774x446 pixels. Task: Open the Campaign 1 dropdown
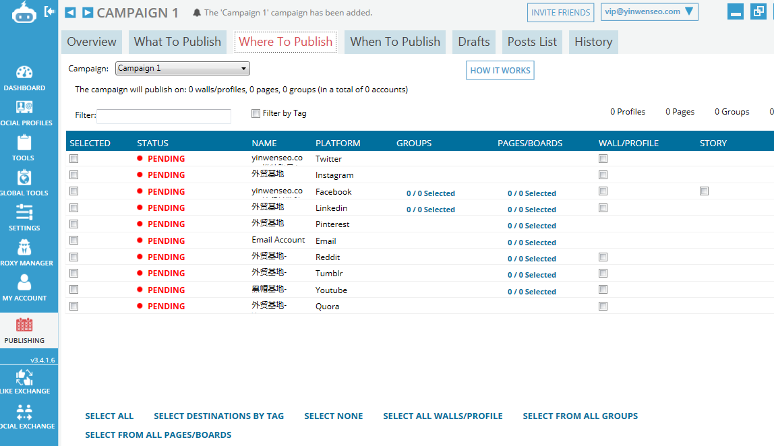pos(182,68)
